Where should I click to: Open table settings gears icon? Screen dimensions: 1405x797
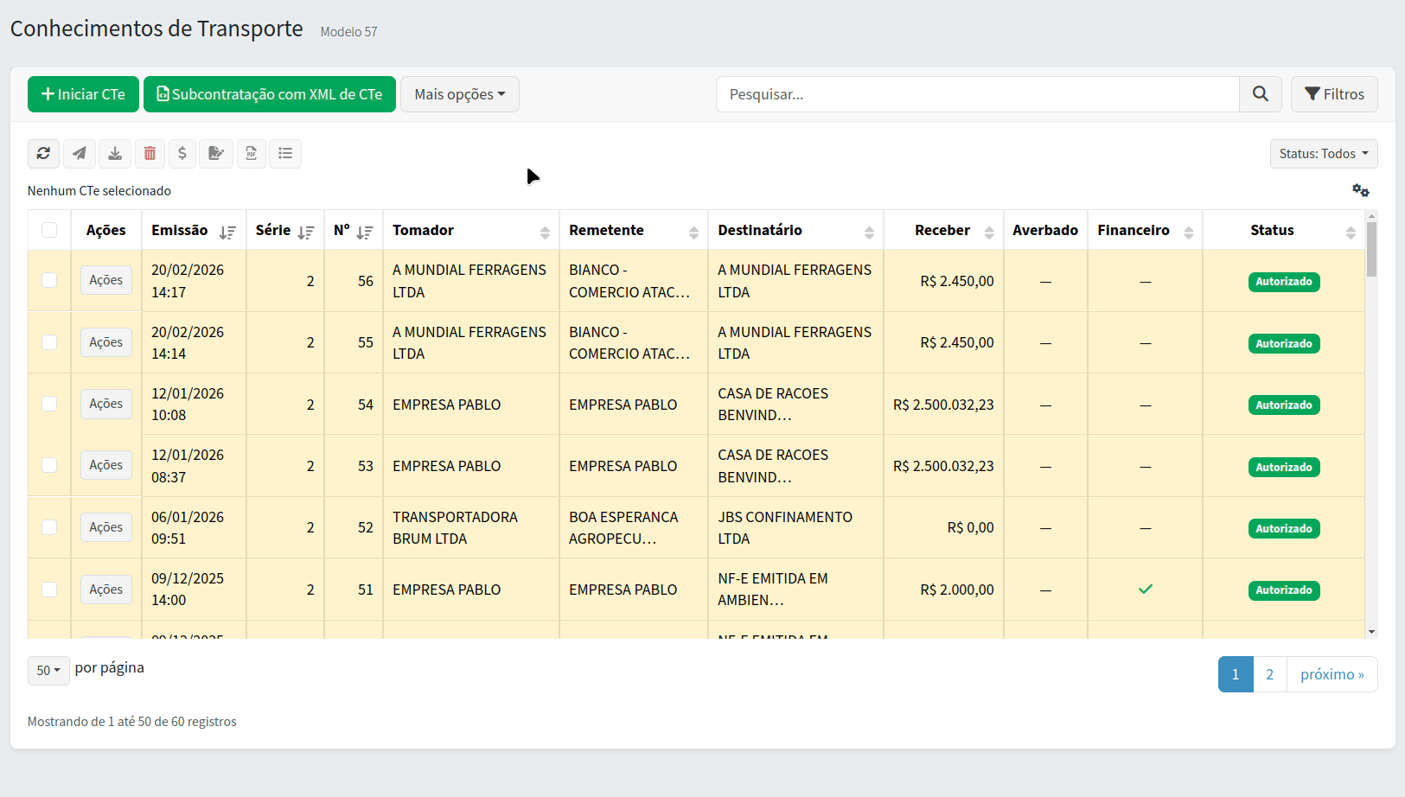click(1360, 190)
